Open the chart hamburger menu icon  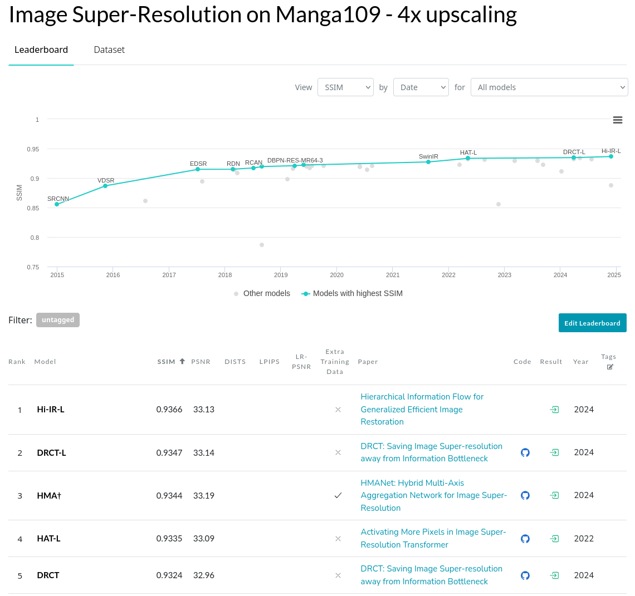[x=617, y=120]
